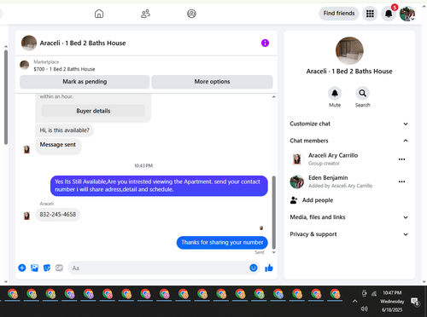This screenshot has height=317, width=427.
Task: Mute conversation using bell icon
Action: click(x=335, y=93)
